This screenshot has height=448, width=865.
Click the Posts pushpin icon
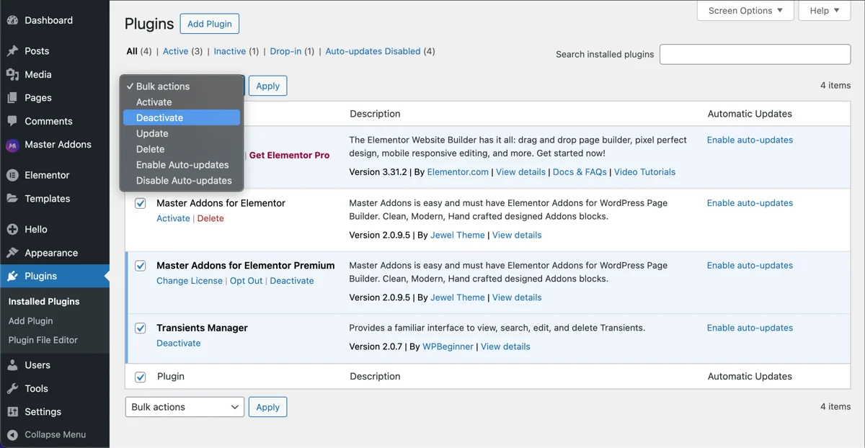(x=12, y=51)
